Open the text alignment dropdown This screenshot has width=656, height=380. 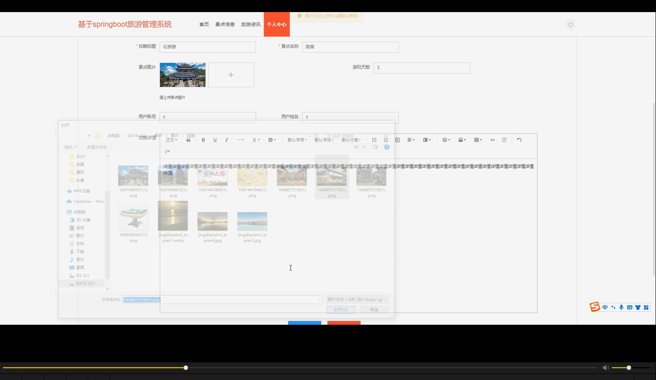[411, 140]
